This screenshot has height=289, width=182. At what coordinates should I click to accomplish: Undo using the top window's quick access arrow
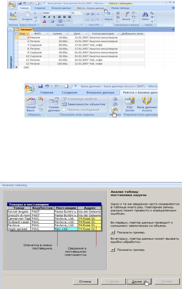[24, 3]
